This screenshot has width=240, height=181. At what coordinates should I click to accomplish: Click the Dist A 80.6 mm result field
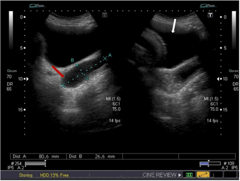coord(38,156)
